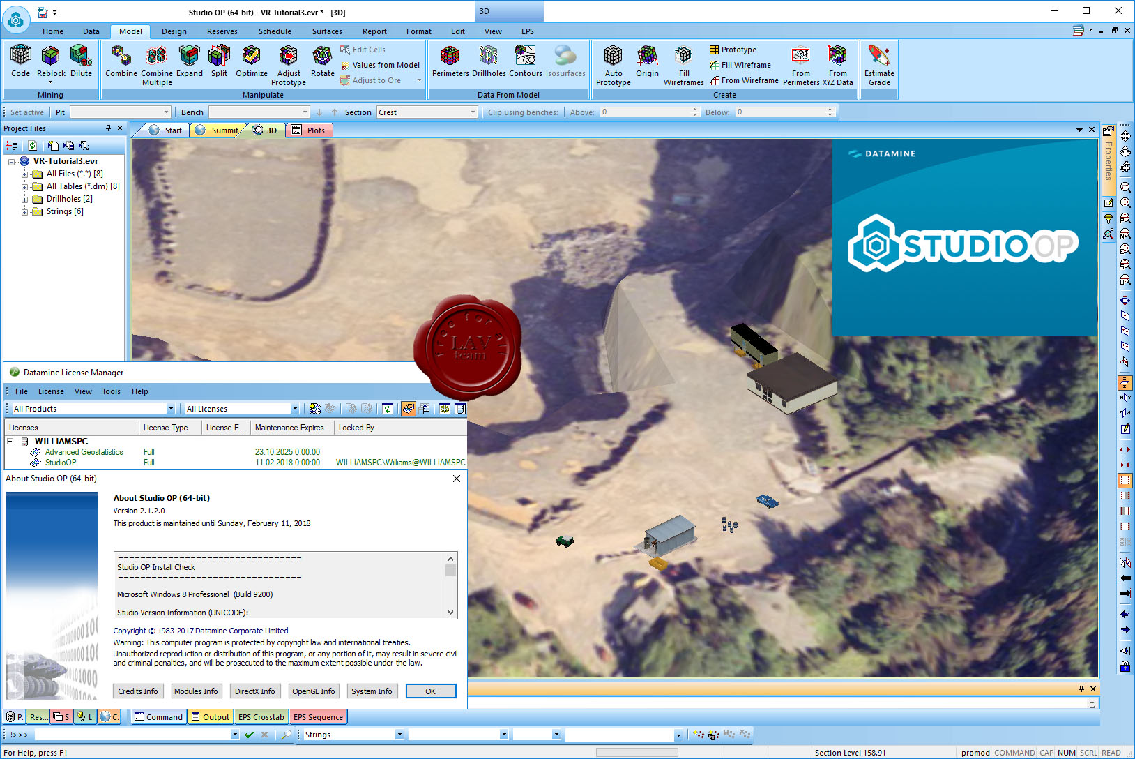This screenshot has width=1135, height=759.
Task: Open the Pit dropdown
Action: (166, 112)
